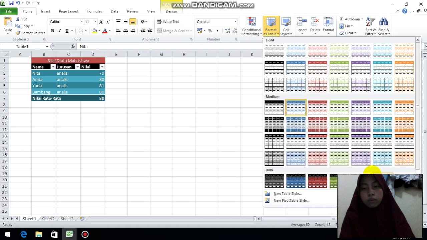The height and width of the screenshot is (240, 427).
Task: Pick the highlighted blue Medium table style
Action: [x=296, y=107]
